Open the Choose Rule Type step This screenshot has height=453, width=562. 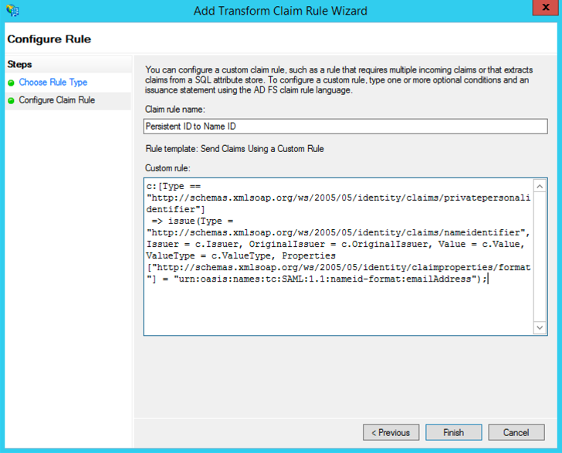52,83
